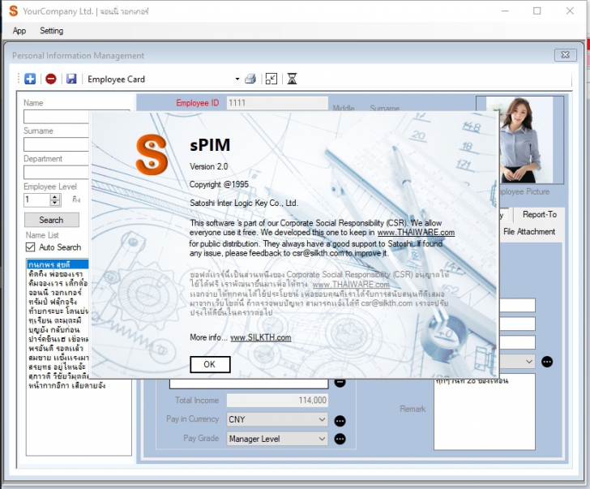Select บุญยัง กลับก่อน in name list
Viewport: 590px width, 489px height.
coord(58,329)
